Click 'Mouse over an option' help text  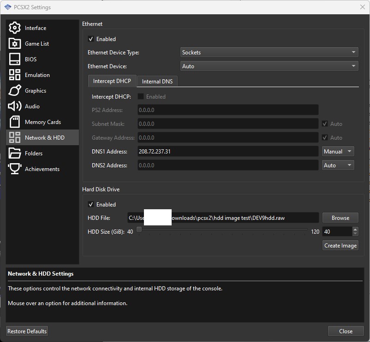point(67,303)
